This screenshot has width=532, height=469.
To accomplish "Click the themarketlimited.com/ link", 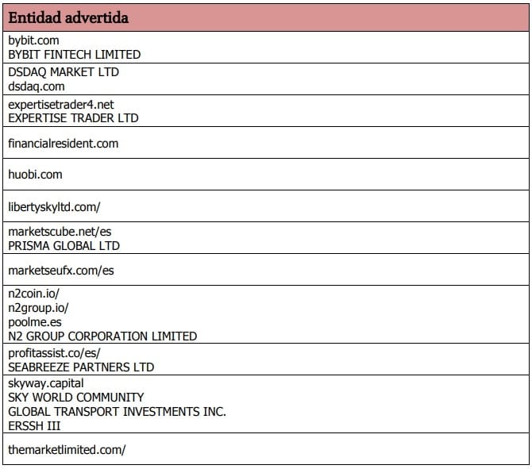I will point(67,450).
